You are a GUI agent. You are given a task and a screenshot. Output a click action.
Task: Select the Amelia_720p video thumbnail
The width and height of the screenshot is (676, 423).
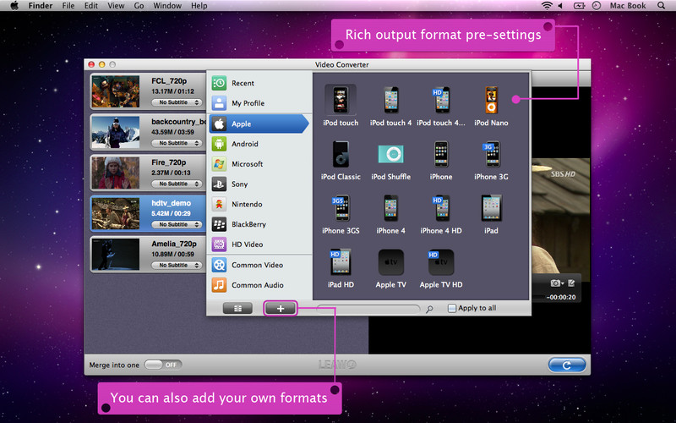[116, 255]
